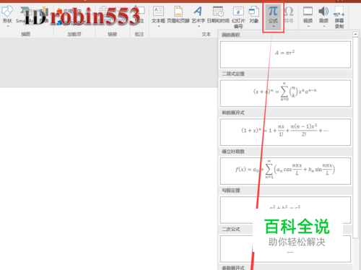Screen dimensions: 361x270
Task: Click the Equation (公式) pi icon
Action: pyautogui.click(x=273, y=11)
